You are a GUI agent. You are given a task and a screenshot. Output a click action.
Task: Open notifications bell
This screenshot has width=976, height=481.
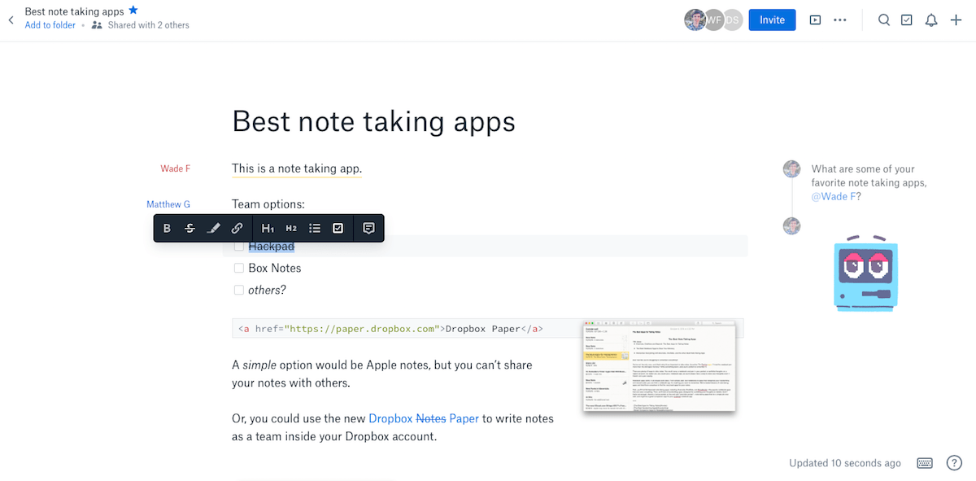pyautogui.click(x=931, y=20)
